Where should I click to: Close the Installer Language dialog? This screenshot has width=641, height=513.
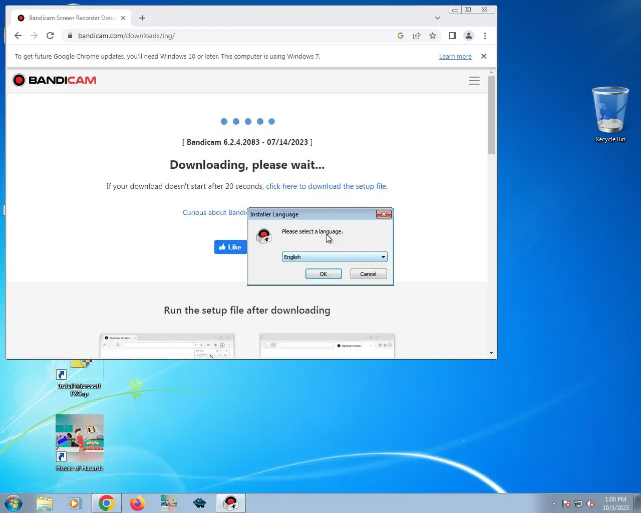tap(384, 214)
